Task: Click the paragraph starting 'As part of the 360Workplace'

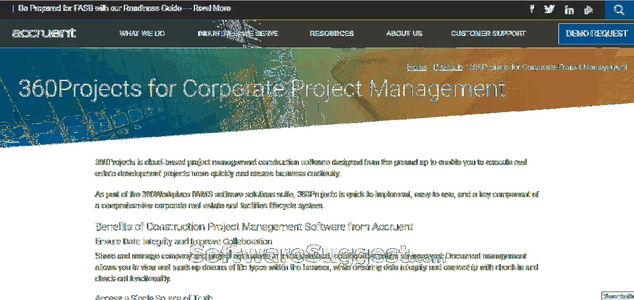Action: 317,200
